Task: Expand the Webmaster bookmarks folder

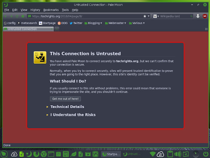Action: pyautogui.click(x=115, y=23)
